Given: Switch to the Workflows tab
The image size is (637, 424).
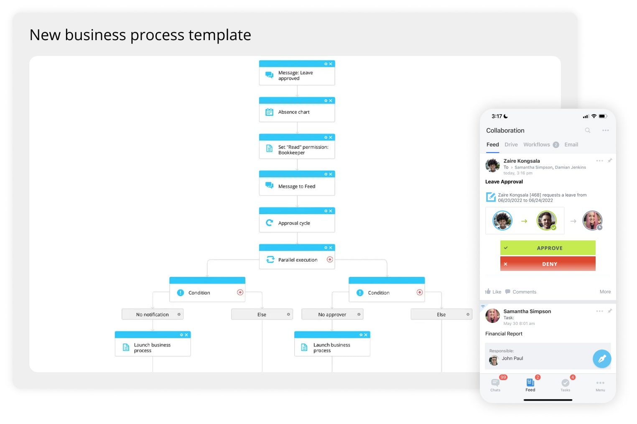Looking at the screenshot, I should tap(537, 144).
